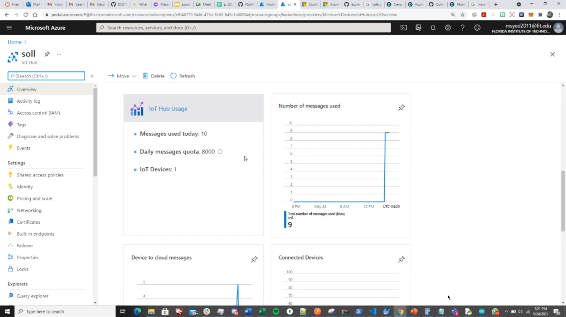Click the Windows taskbar search box
Image resolution: width=566 pixels, height=317 pixels.
point(65,311)
